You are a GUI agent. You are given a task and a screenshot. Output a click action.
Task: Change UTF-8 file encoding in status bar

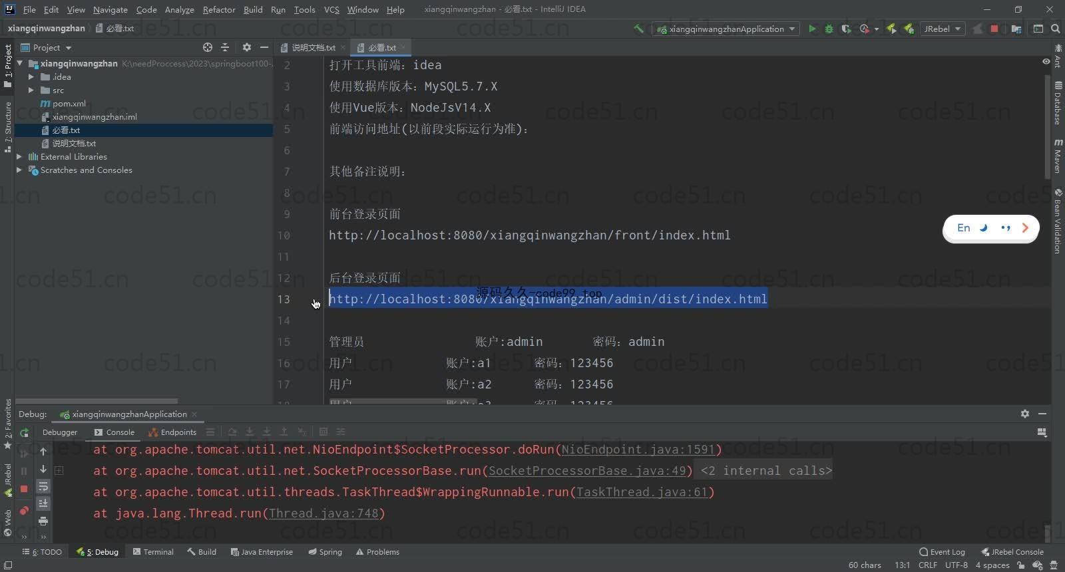(x=957, y=565)
